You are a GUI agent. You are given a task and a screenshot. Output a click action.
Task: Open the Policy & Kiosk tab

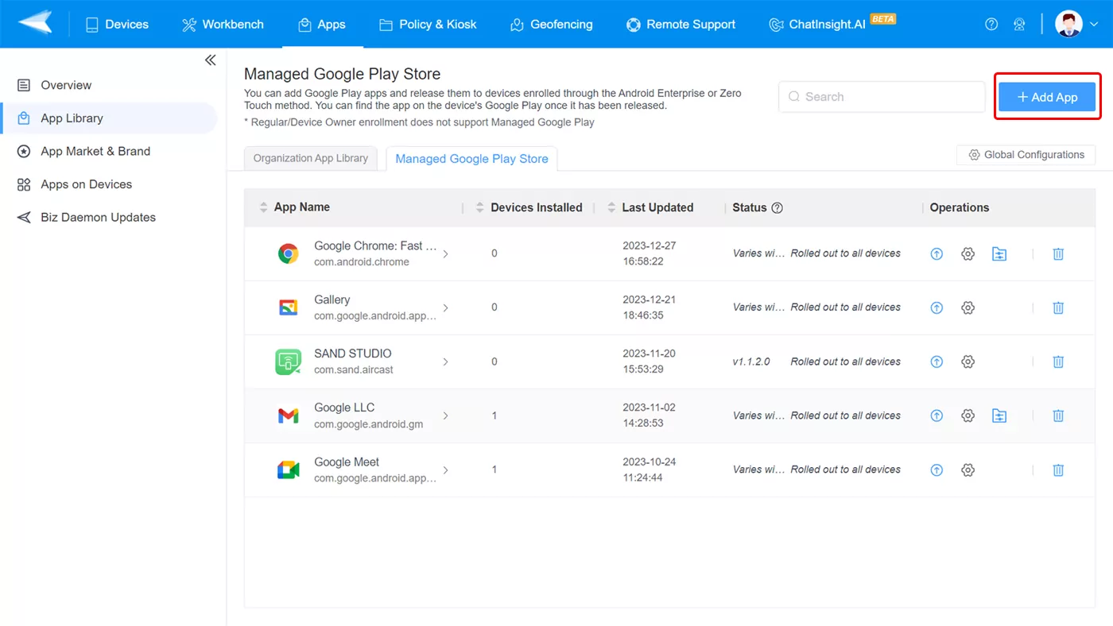coord(428,24)
